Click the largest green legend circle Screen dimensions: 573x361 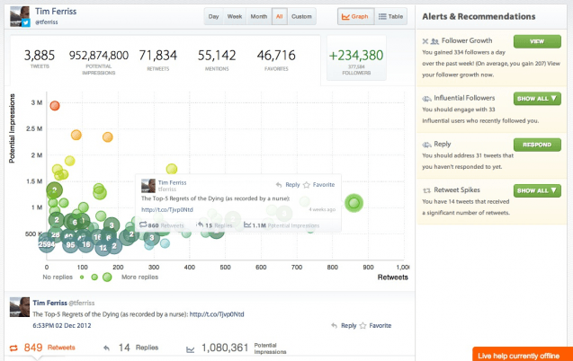click(107, 277)
